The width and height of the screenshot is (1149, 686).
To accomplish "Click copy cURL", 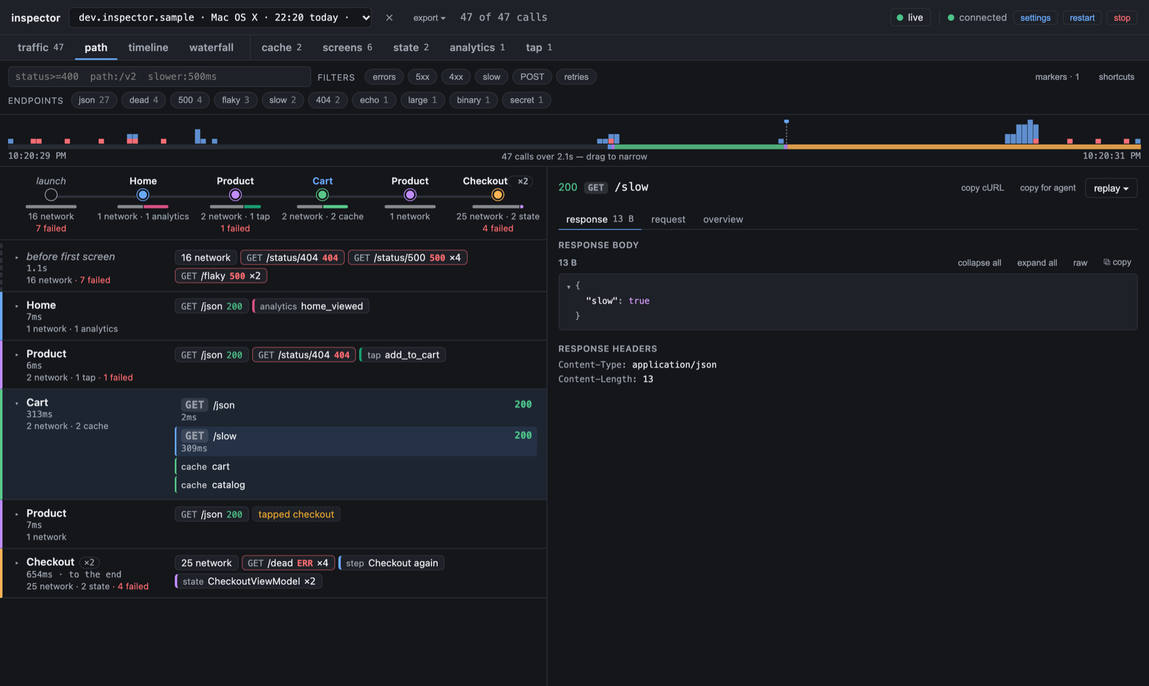I will (x=982, y=188).
